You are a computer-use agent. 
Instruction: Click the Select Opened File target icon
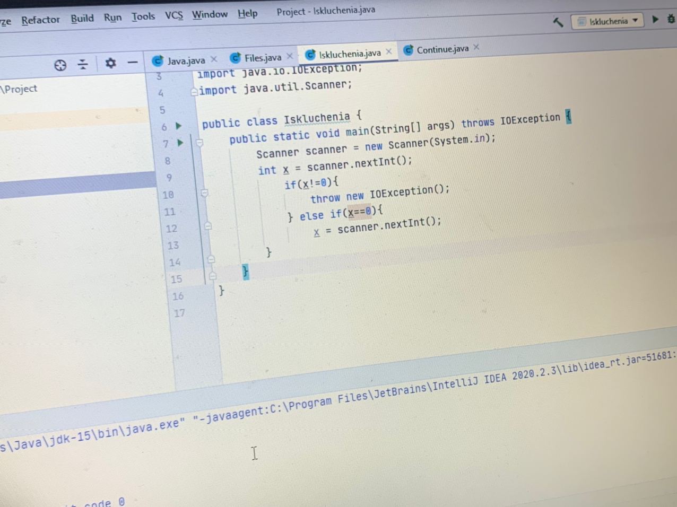60,65
